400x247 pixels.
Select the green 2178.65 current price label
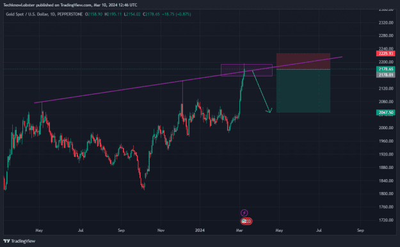coord(386,69)
